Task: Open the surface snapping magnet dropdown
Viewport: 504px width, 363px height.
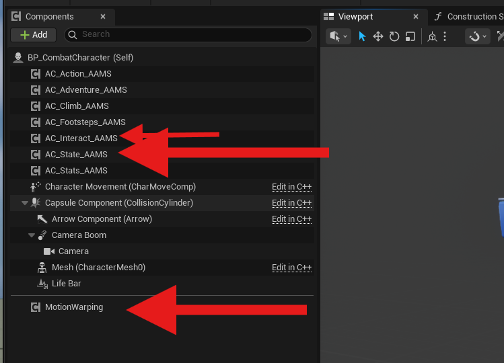Action: (x=478, y=36)
